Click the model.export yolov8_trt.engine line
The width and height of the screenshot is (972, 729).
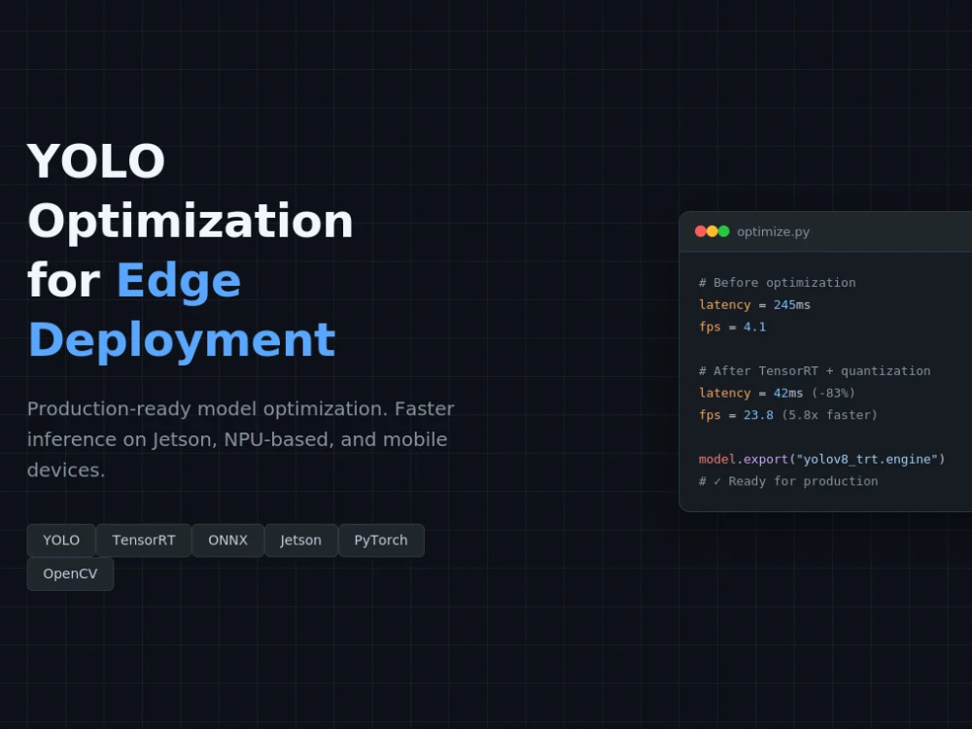(822, 460)
